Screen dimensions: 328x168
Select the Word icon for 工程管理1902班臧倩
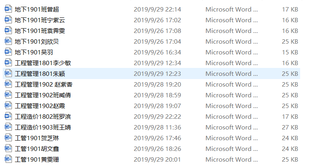8,95
